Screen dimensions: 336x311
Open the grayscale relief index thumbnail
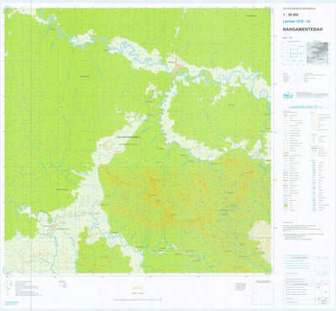318,53
